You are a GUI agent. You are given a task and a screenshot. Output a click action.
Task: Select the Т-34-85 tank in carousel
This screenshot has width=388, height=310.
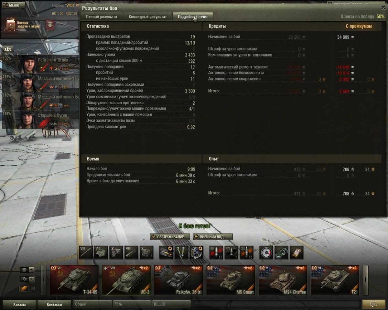[74, 280]
